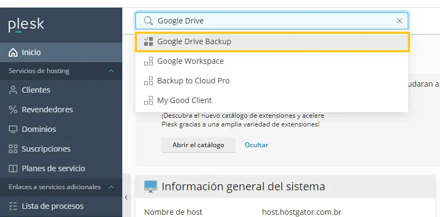Open Lista de procesos in the sidebar
This screenshot has height=217, width=440.
[x=61, y=206]
